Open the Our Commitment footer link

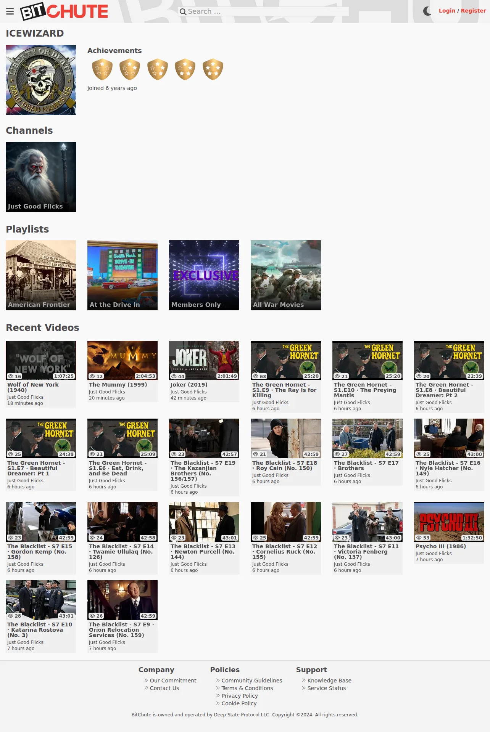tap(173, 681)
